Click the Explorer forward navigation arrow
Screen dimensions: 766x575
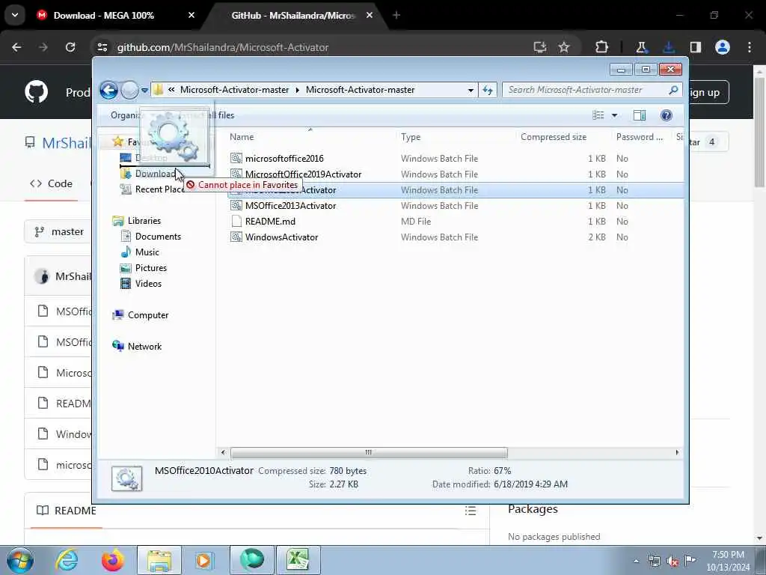129,90
